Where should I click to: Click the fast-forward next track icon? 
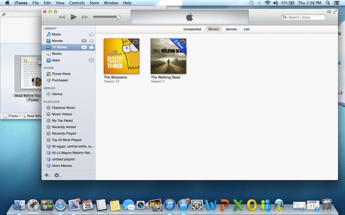pyautogui.click(x=85, y=17)
